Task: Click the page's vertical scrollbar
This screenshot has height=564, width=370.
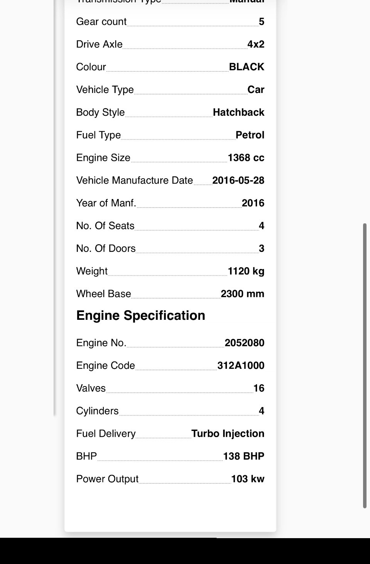Action: click(x=365, y=366)
